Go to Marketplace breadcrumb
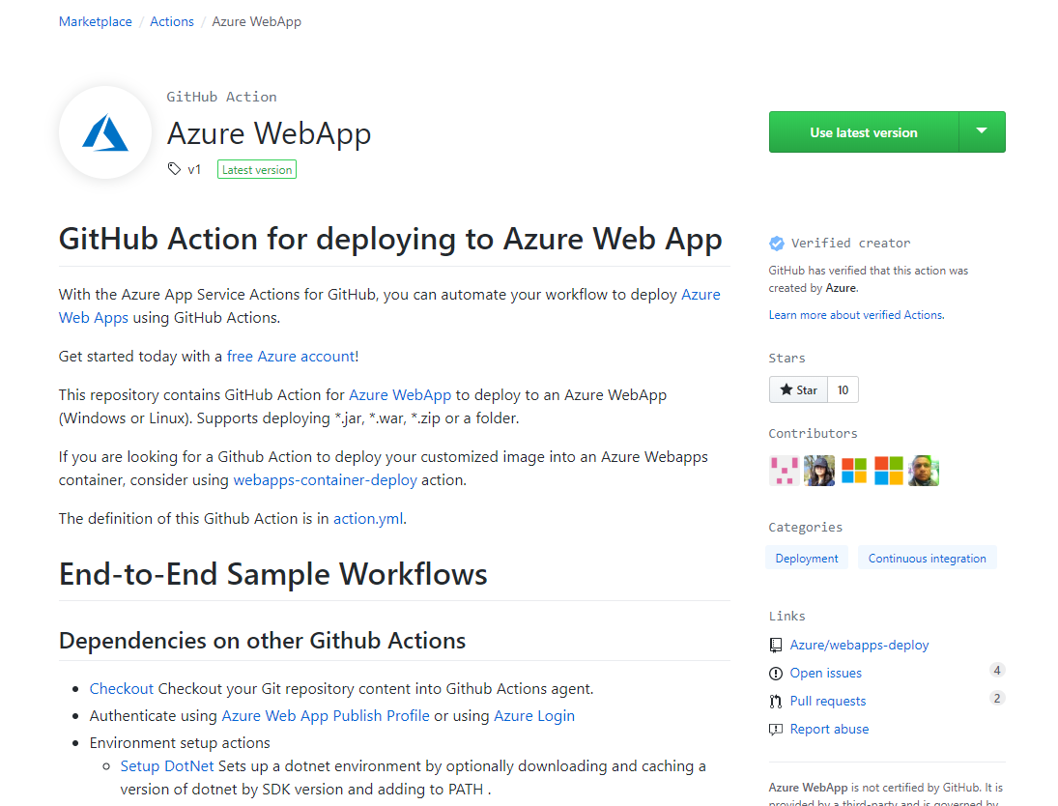 tap(96, 21)
